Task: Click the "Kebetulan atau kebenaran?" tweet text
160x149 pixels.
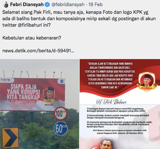Action: (x=32, y=38)
